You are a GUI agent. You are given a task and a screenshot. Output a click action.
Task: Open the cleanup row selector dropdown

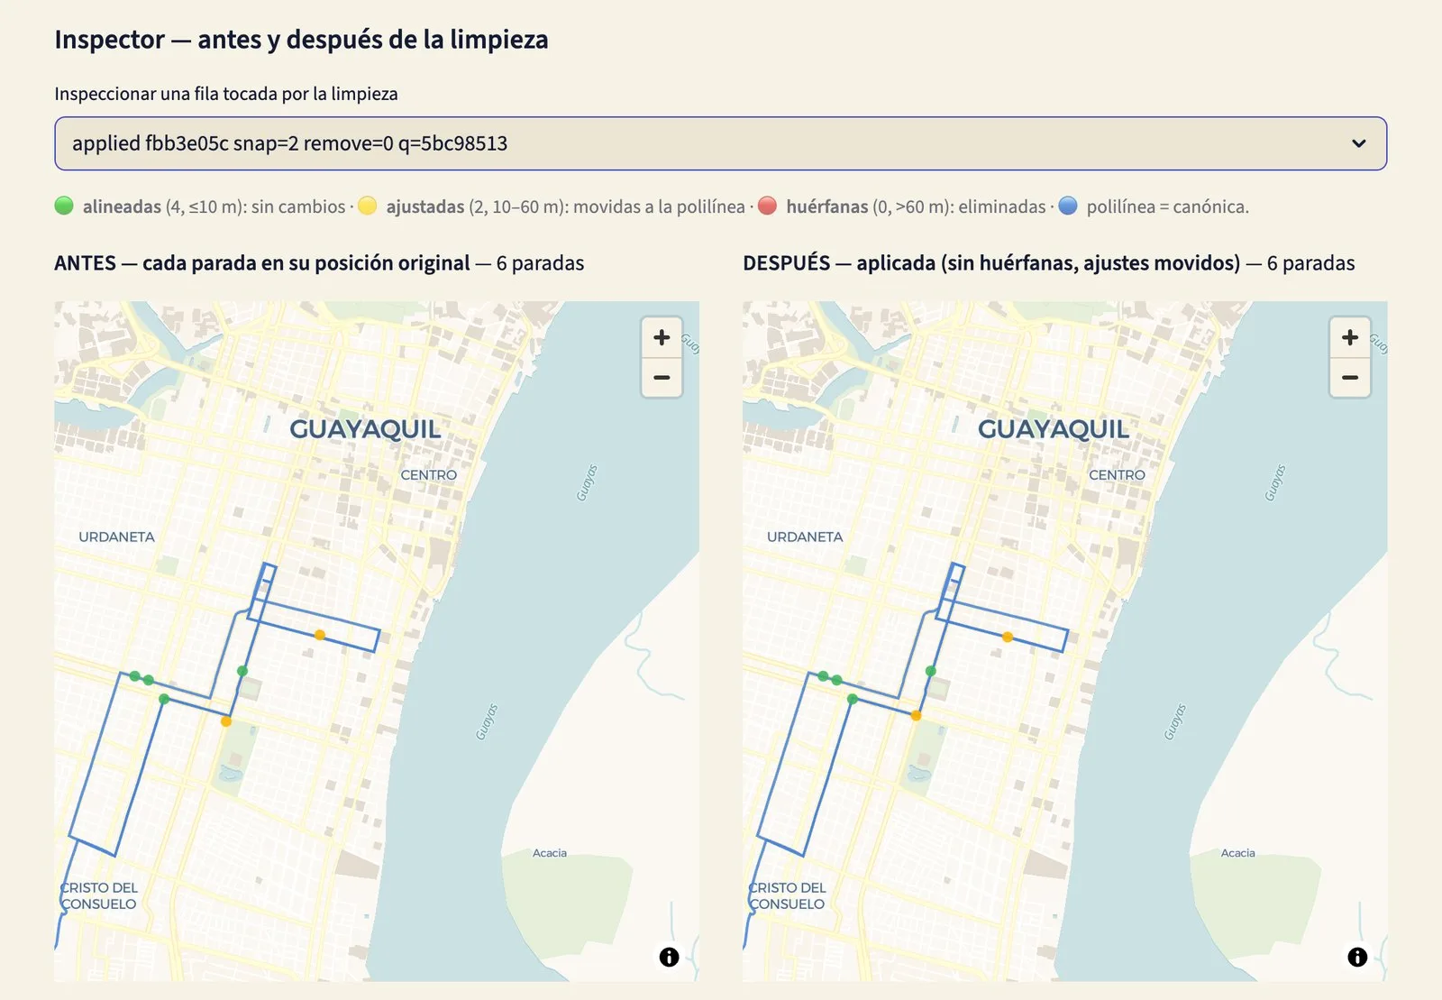pos(720,143)
